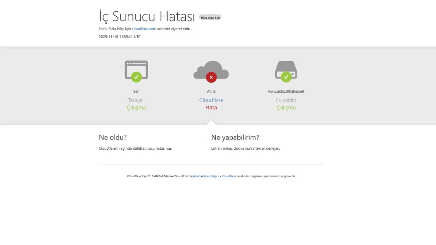The height and width of the screenshot is (245, 436).
Task: Select the Ev sahibi label under the host
Action: click(286, 100)
